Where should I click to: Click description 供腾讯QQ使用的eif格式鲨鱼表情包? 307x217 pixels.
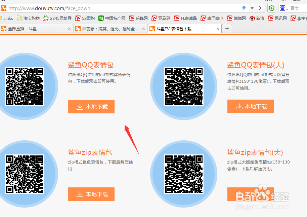[99, 78]
